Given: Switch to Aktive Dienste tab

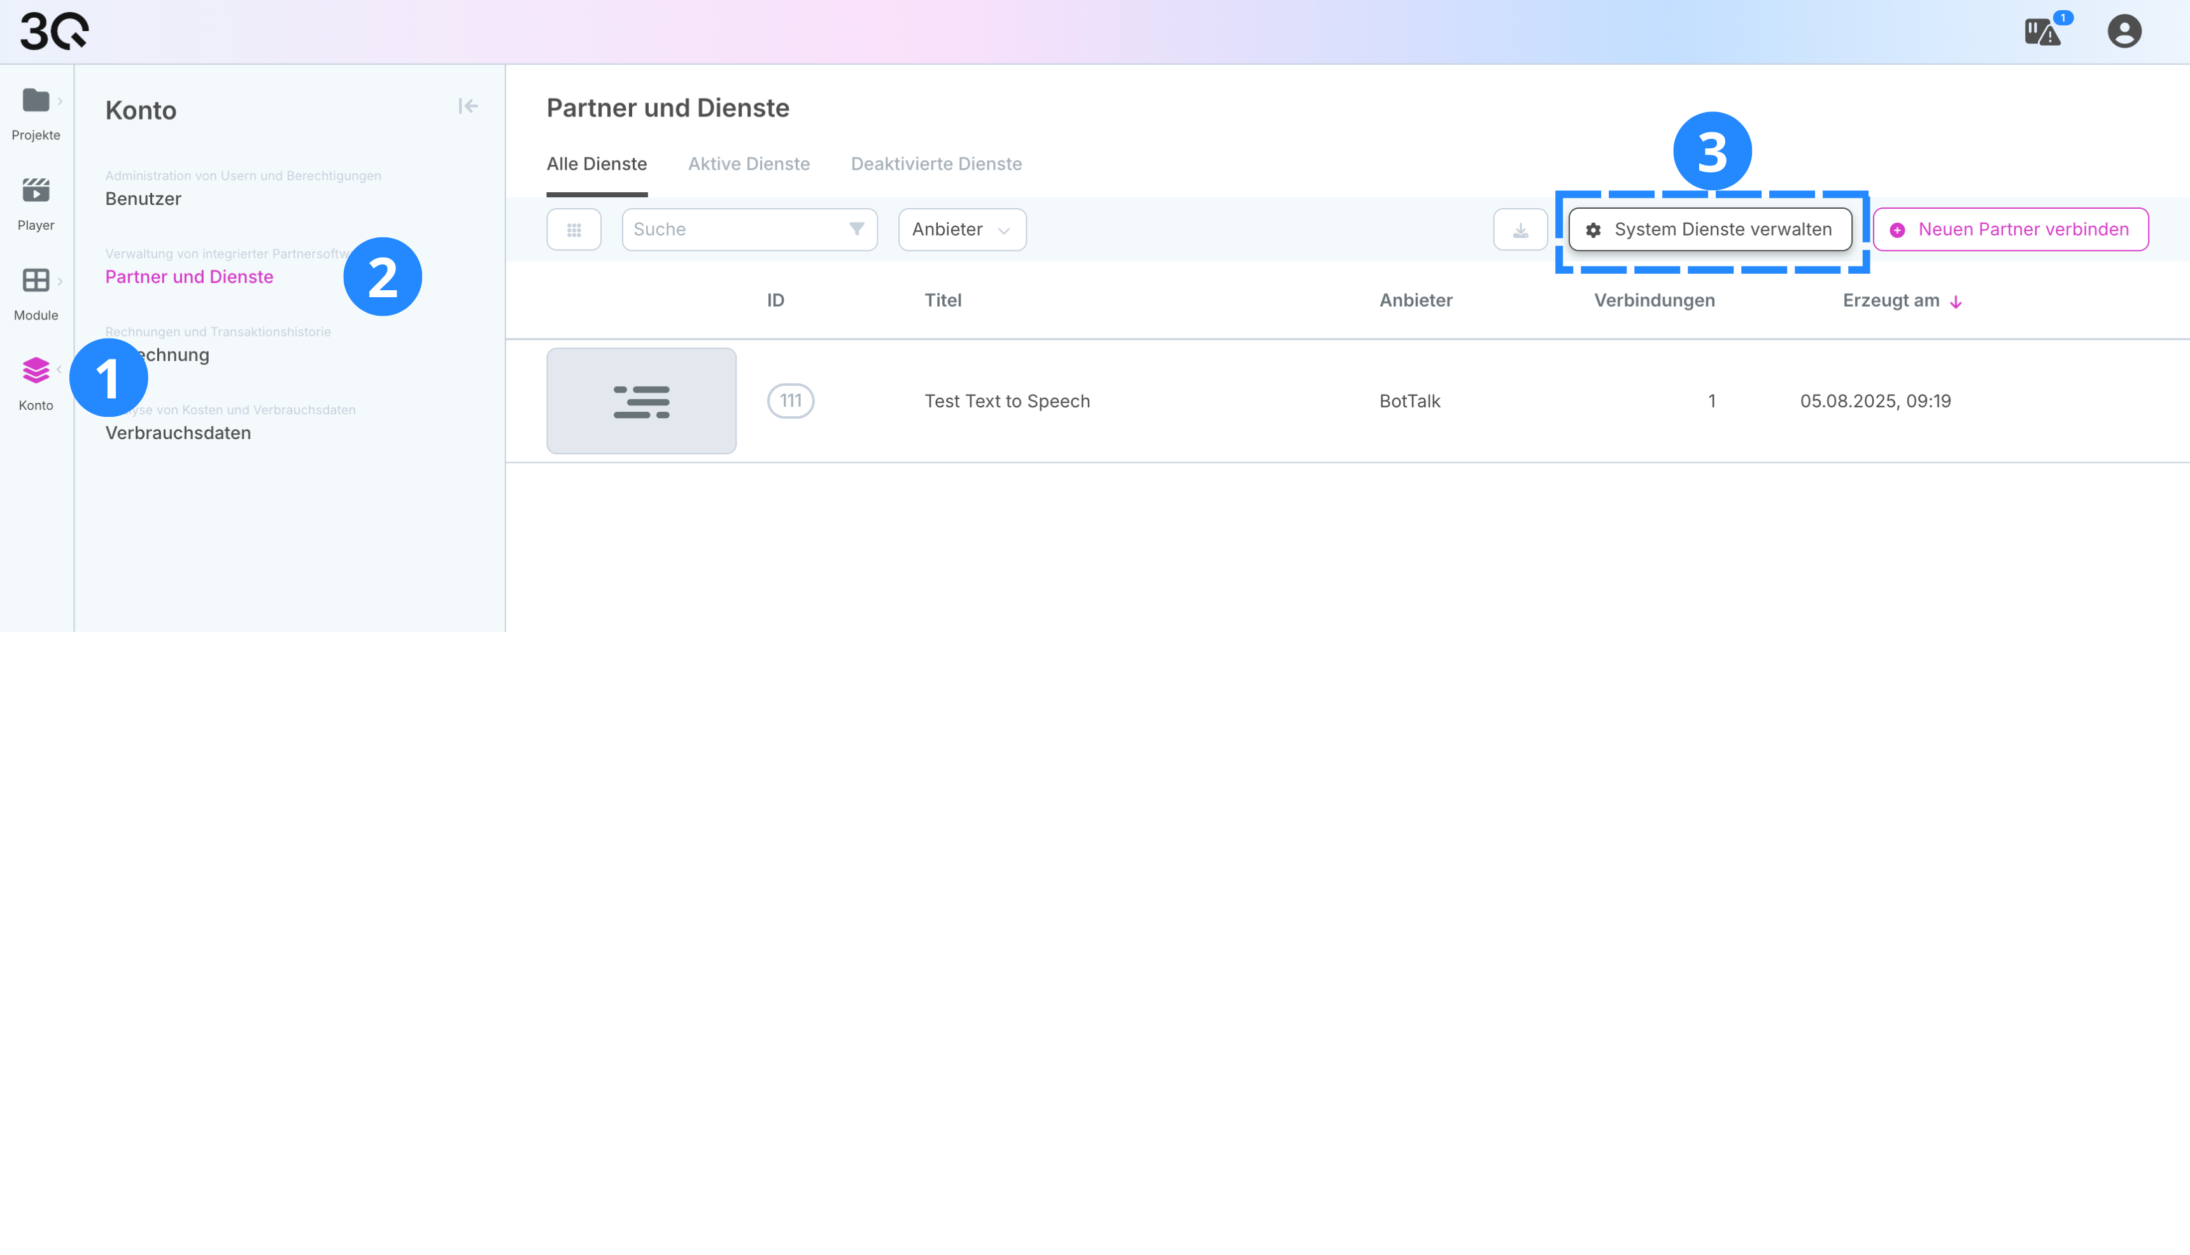Looking at the screenshot, I should [749, 164].
